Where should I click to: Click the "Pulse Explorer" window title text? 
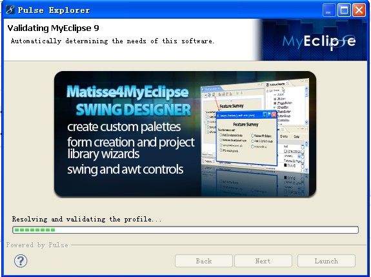54,10
